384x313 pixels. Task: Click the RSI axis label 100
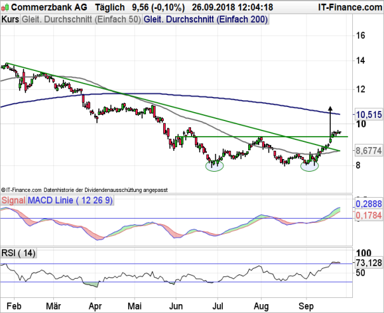(x=364, y=253)
